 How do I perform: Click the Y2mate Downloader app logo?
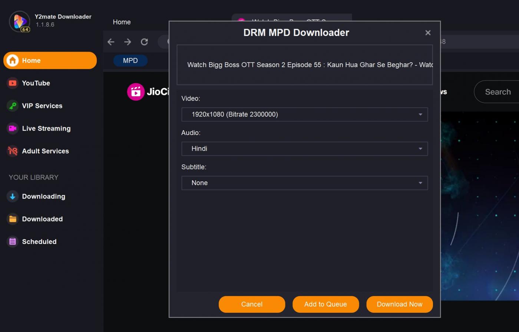tap(20, 22)
